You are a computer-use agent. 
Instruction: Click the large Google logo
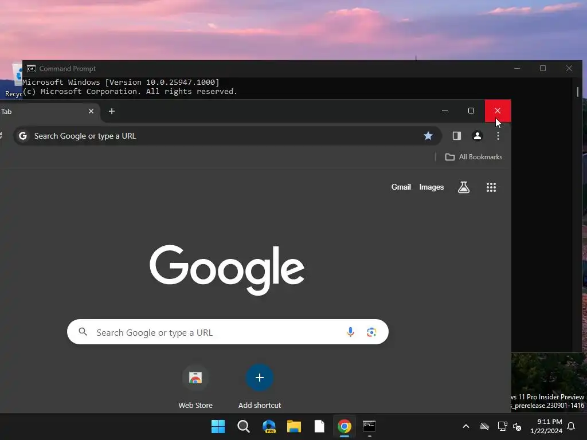click(227, 269)
